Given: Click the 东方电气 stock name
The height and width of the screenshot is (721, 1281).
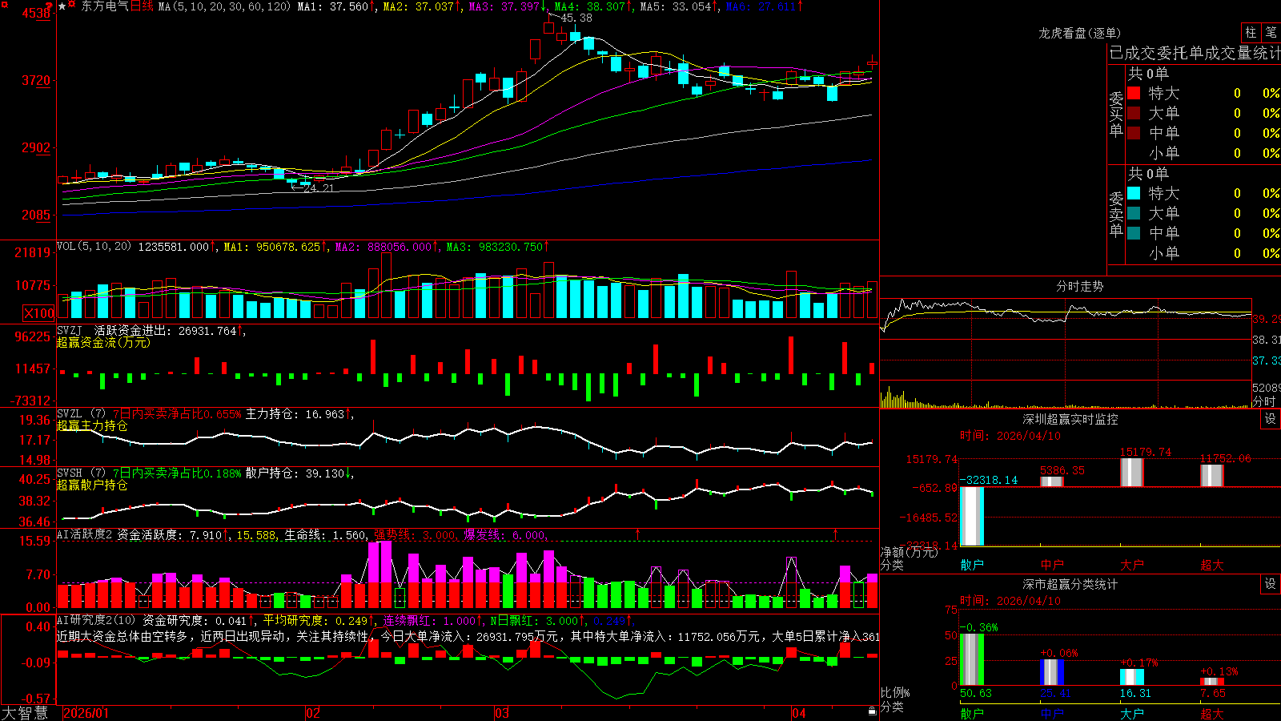Looking at the screenshot, I should (x=105, y=6).
